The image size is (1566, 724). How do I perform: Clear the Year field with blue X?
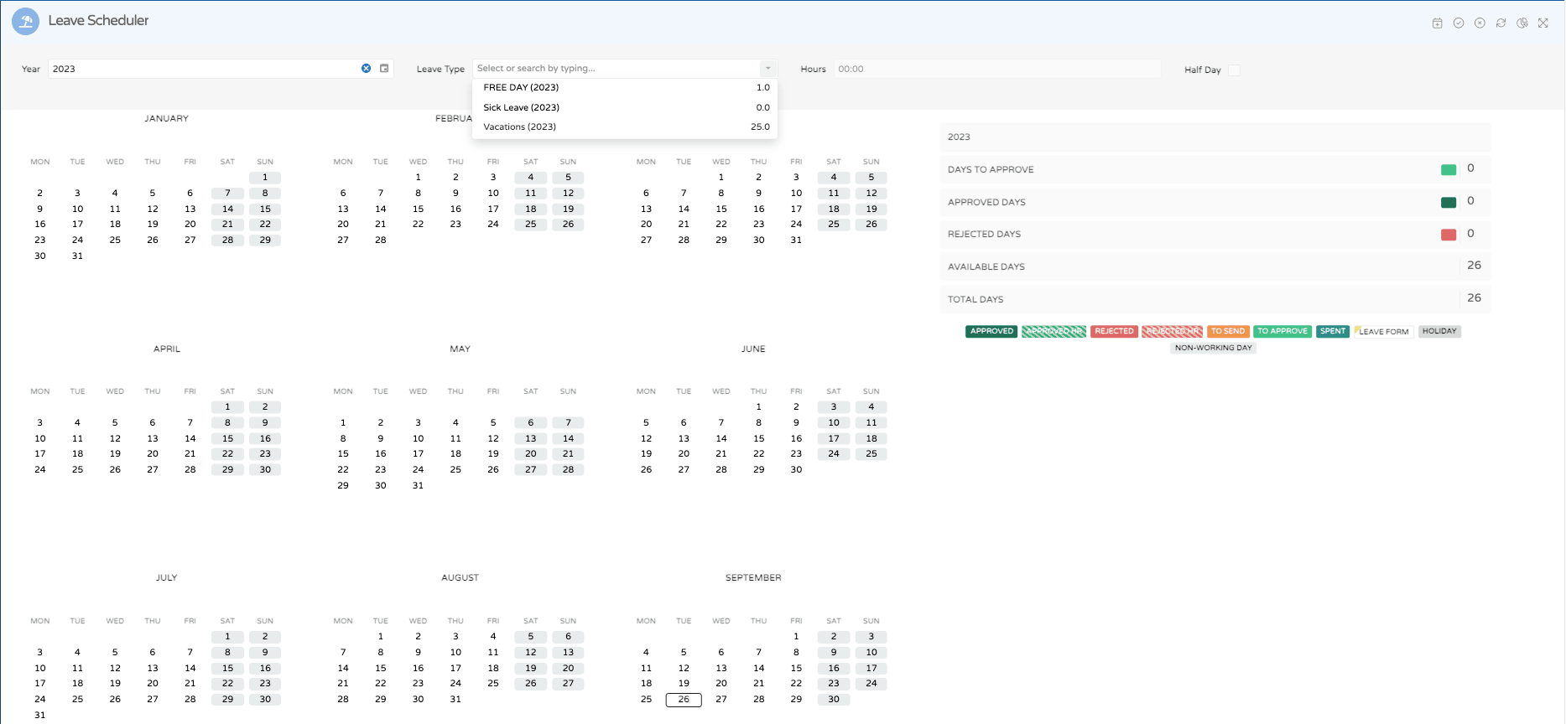coord(366,69)
